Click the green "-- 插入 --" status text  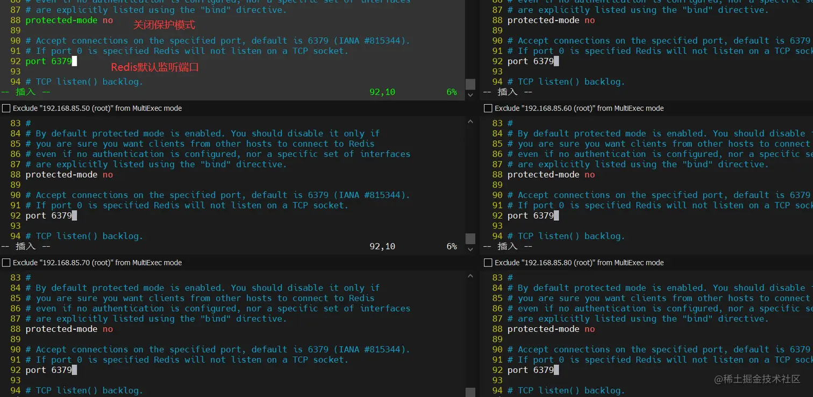(26, 92)
